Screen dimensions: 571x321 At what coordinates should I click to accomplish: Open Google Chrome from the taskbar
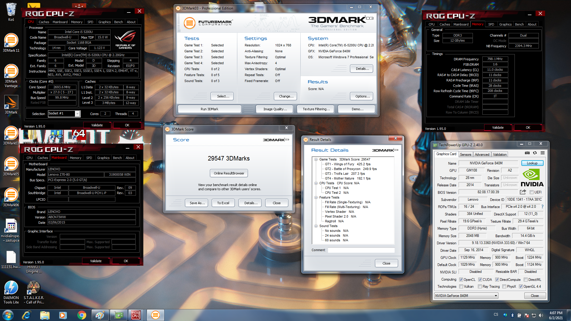81,315
